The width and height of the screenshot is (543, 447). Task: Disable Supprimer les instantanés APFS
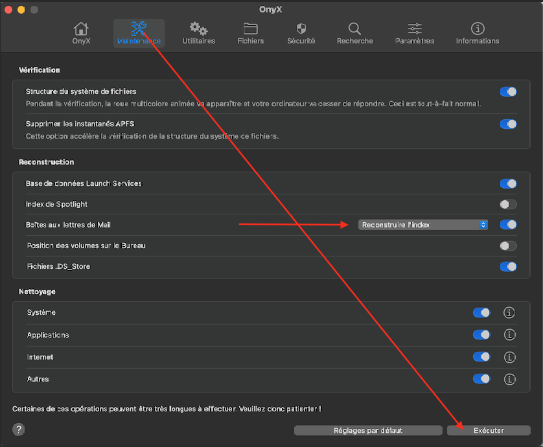tap(508, 124)
